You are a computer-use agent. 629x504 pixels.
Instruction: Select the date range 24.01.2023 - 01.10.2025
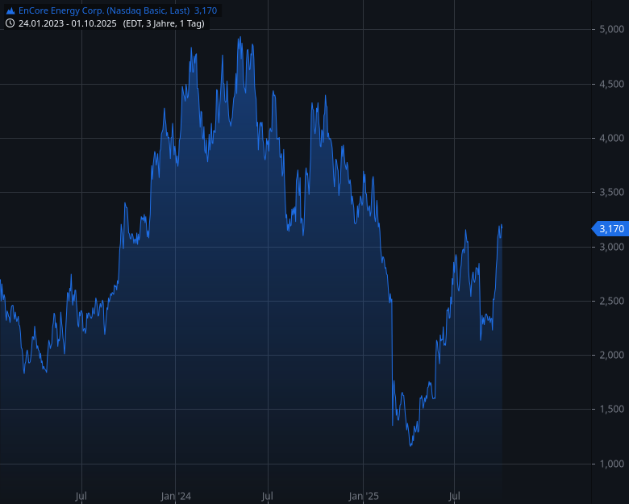[x=68, y=23]
